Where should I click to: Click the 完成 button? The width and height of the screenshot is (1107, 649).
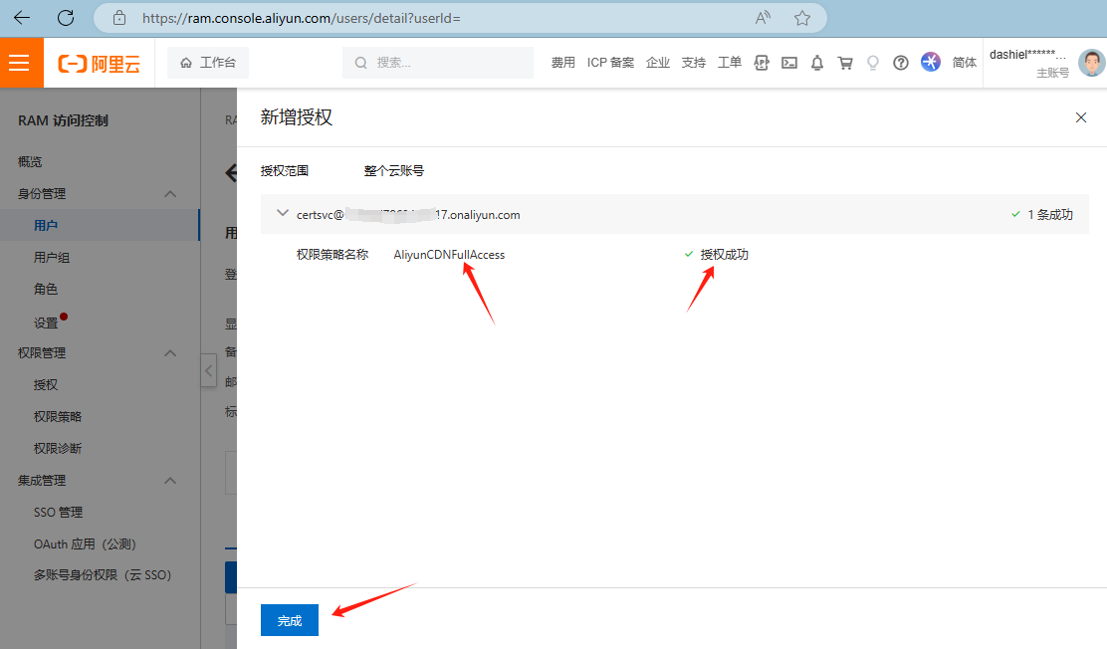point(289,619)
